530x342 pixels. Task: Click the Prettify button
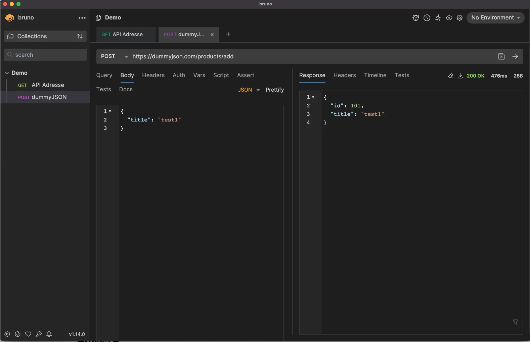(275, 90)
